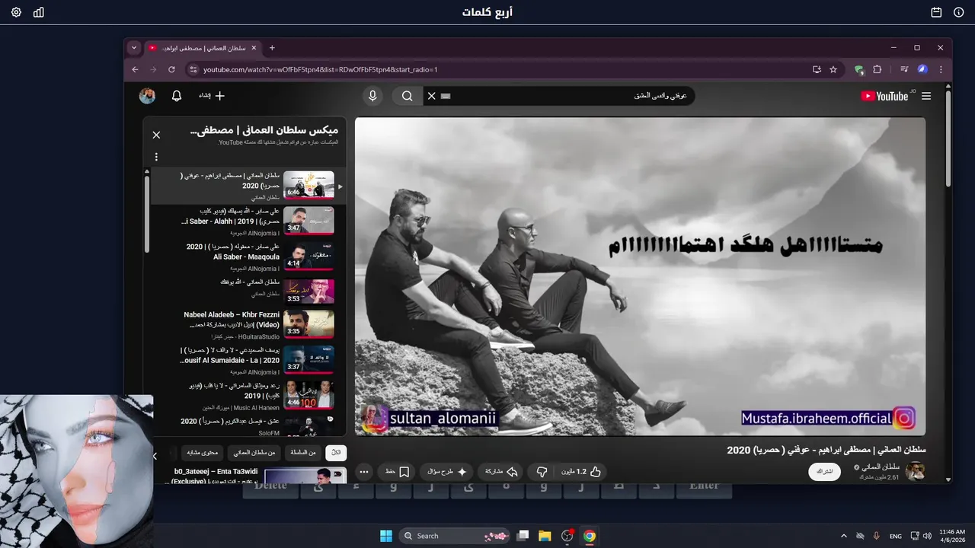The width and height of the screenshot is (975, 548).
Task: Click the YouTube logo
Action: coord(884,96)
